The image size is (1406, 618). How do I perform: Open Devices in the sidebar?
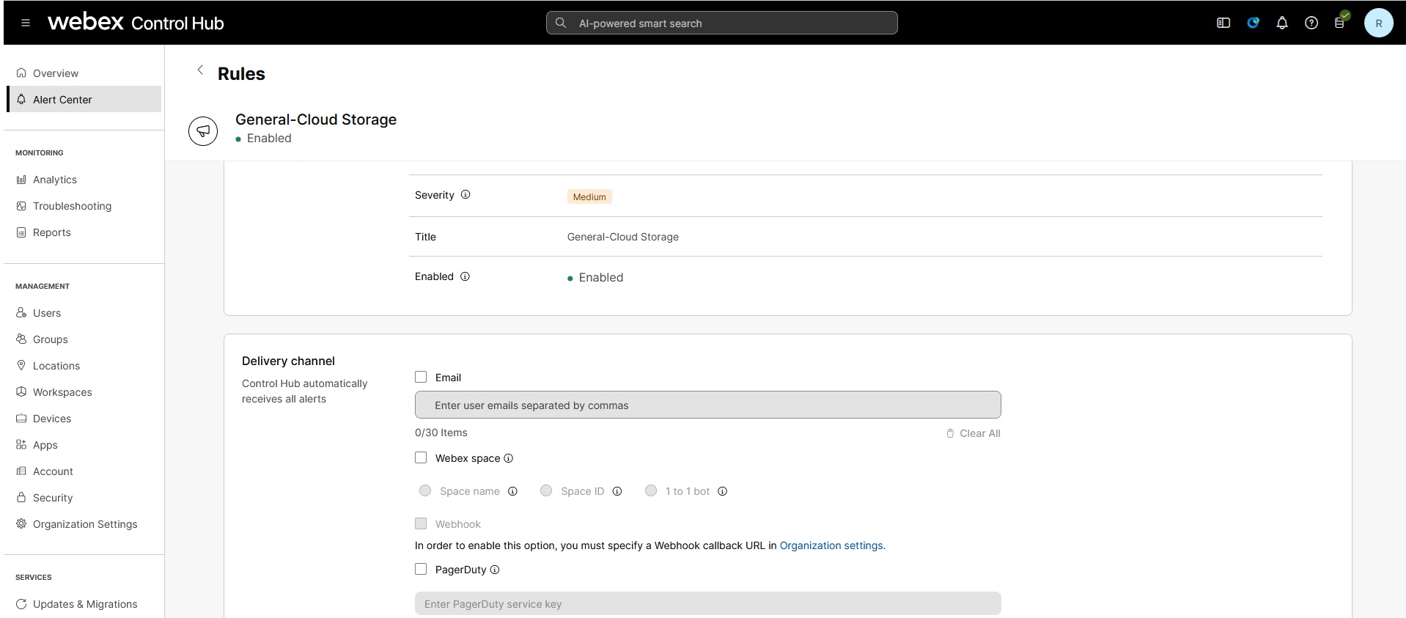84,419
